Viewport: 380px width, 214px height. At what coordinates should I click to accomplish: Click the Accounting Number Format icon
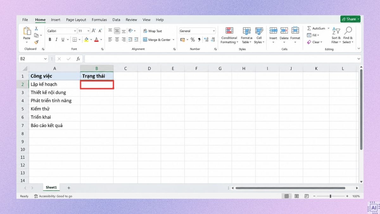pyautogui.click(x=182, y=40)
